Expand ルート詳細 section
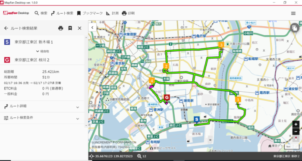Viewport: 302px width, 161px height. click(42, 106)
